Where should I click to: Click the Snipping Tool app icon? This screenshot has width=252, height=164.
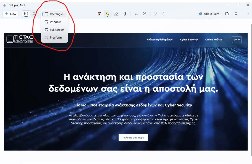pos(4,5)
